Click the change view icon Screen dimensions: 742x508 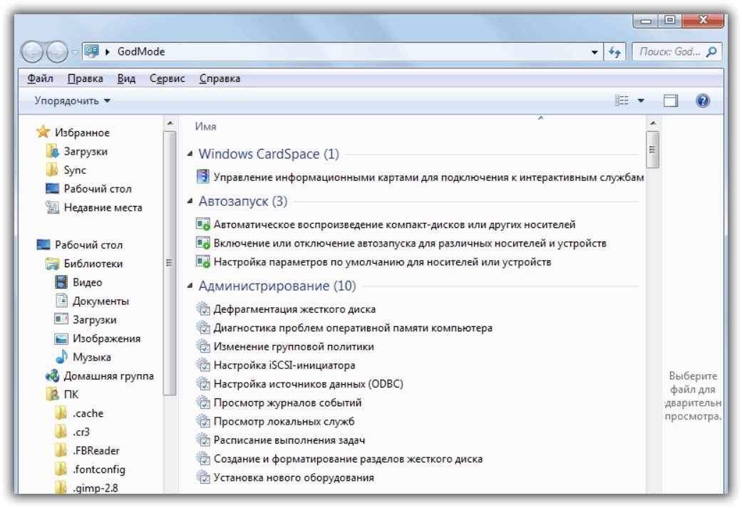(x=622, y=100)
